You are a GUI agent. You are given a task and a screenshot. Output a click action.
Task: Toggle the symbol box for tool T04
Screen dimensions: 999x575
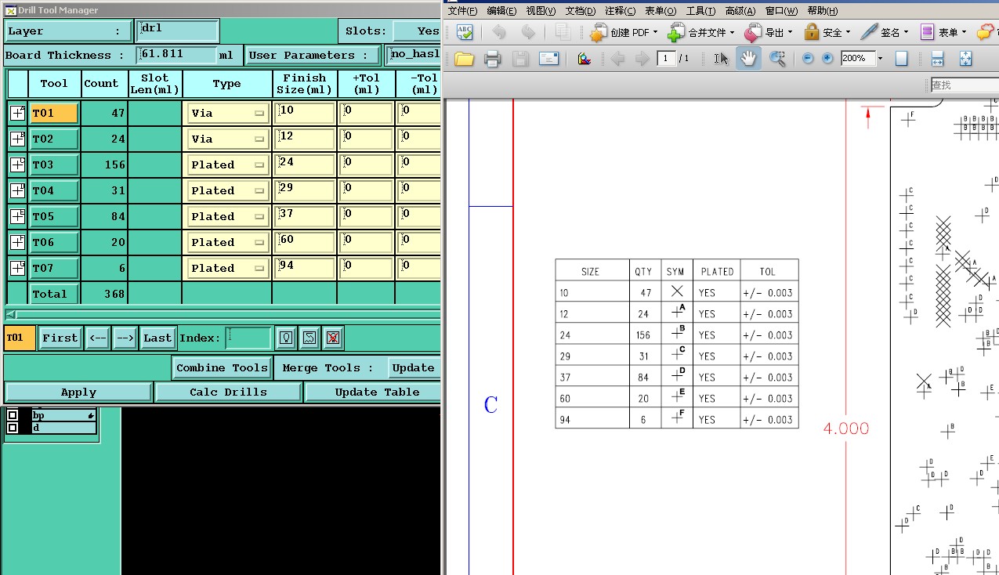(17, 190)
